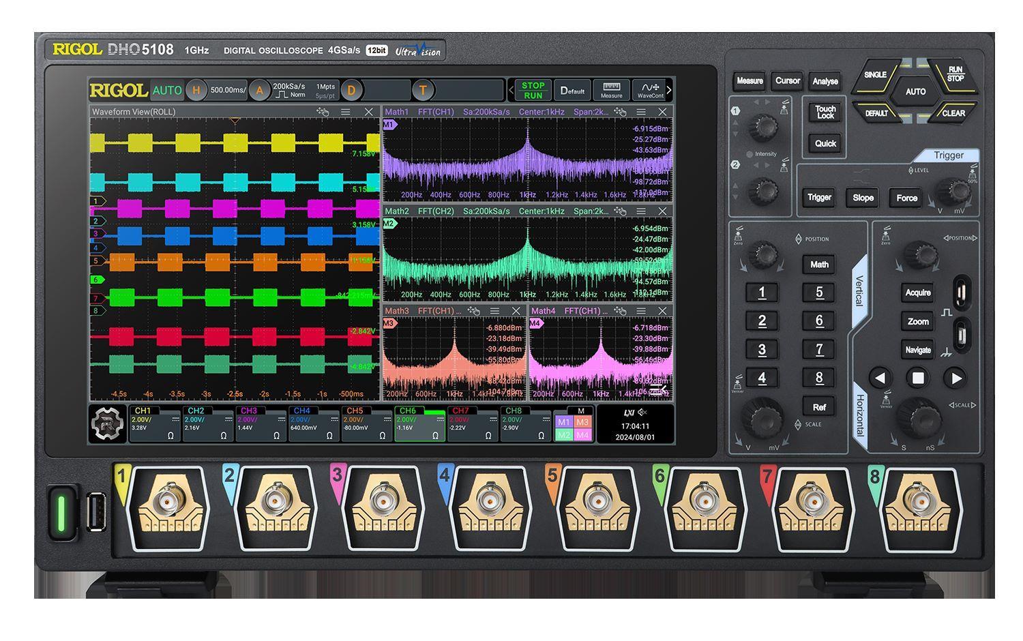
Task: Close the Math1 FFT window
Action: (662, 112)
